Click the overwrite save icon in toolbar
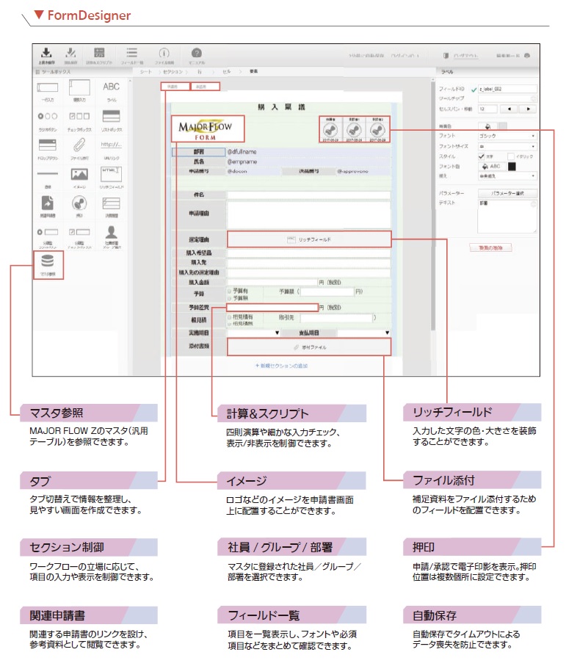Screen dimensions: 566x666 (x=46, y=55)
